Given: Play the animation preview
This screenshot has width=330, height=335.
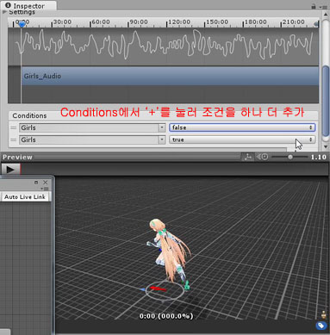Looking at the screenshot, I should [x=10, y=170].
